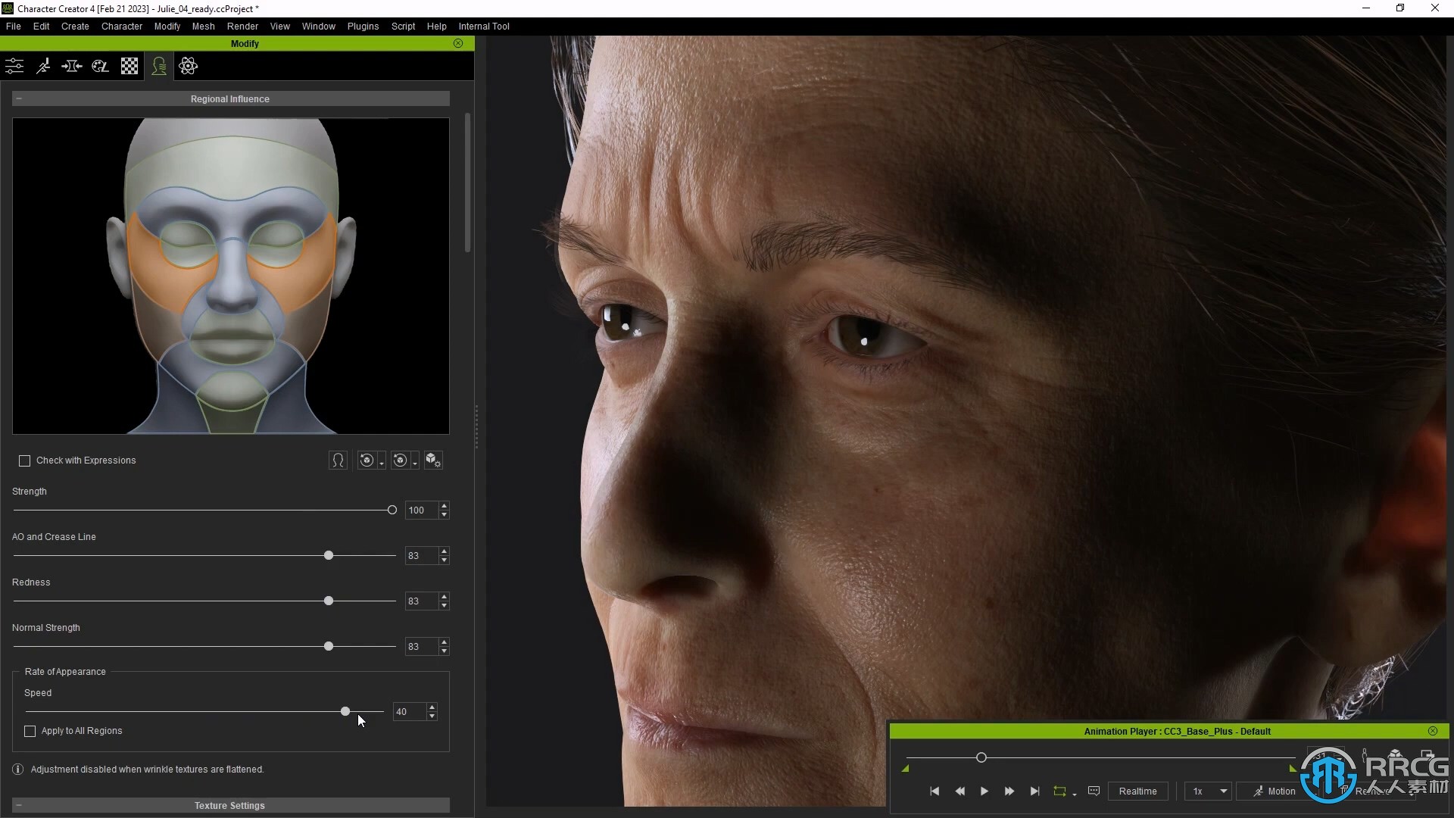Click the Redness slider handle
The width and height of the screenshot is (1454, 818).
tap(329, 601)
